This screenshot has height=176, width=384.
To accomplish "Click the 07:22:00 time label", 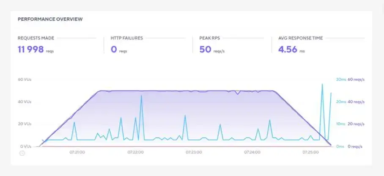I will coord(135,152).
